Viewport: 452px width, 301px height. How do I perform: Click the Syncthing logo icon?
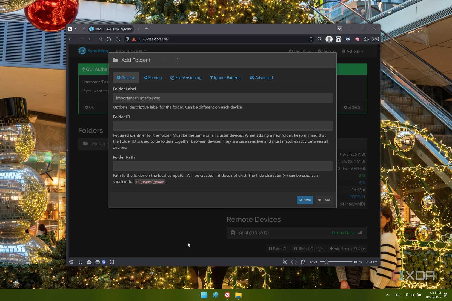[x=82, y=51]
